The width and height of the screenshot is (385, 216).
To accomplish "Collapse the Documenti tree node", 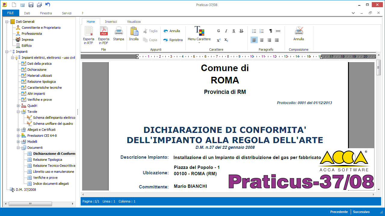I will point(18,148).
